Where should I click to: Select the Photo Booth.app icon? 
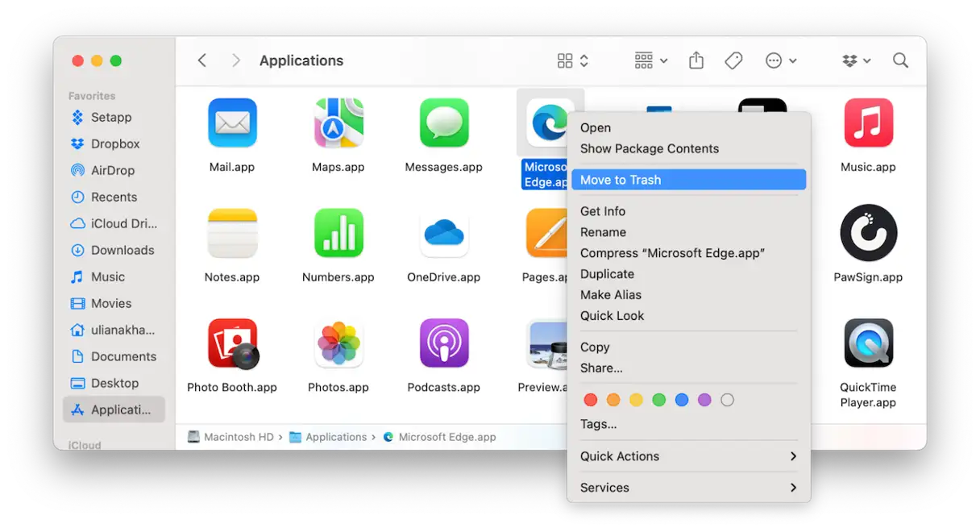click(232, 343)
